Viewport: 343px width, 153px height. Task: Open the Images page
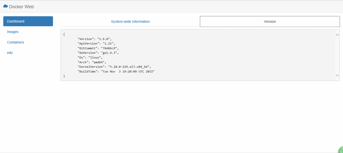(13, 32)
